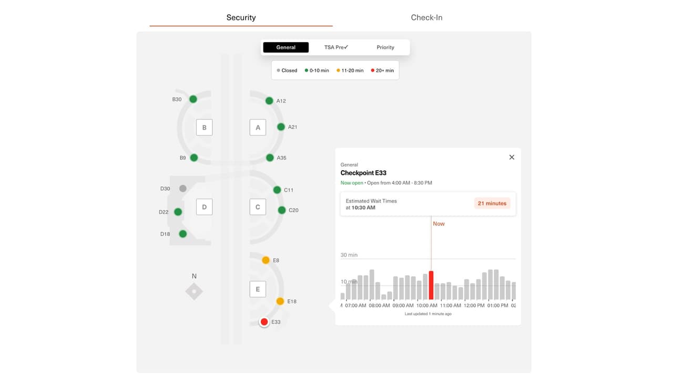Click the green checkpoint dot at D18
673x378 pixels.
coord(182,234)
